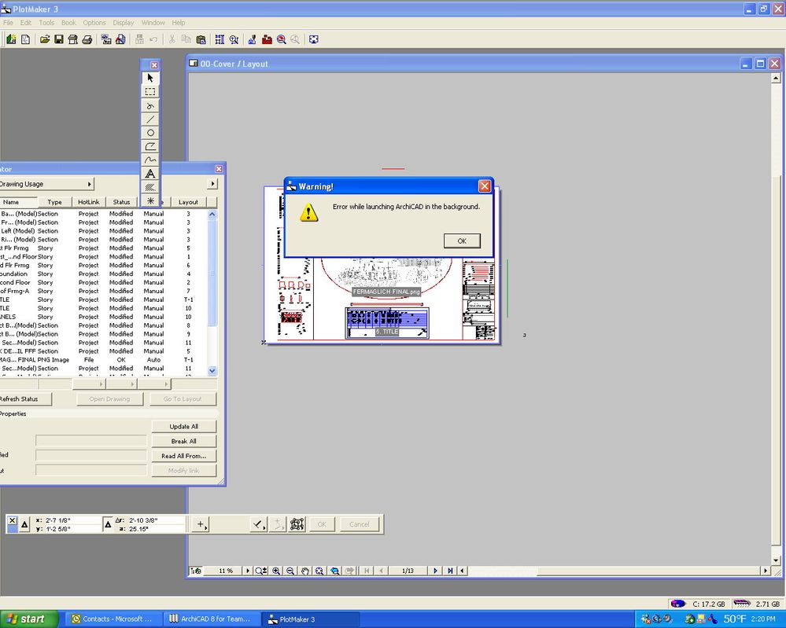Screen dimensions: 786x628
Task: Open the Book menu
Action: pyautogui.click(x=68, y=23)
